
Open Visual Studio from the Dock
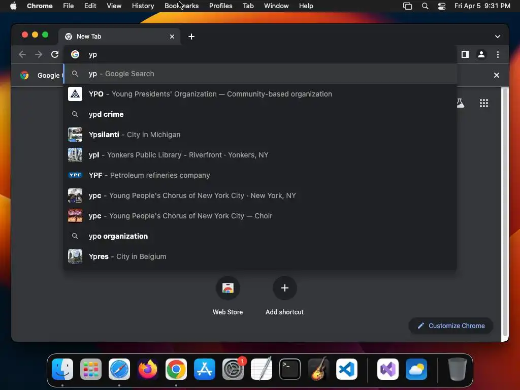click(388, 369)
